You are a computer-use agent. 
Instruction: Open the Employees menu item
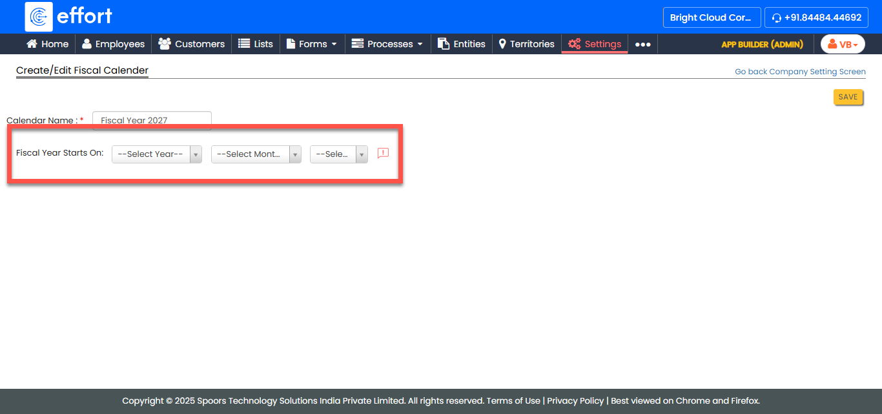(113, 44)
